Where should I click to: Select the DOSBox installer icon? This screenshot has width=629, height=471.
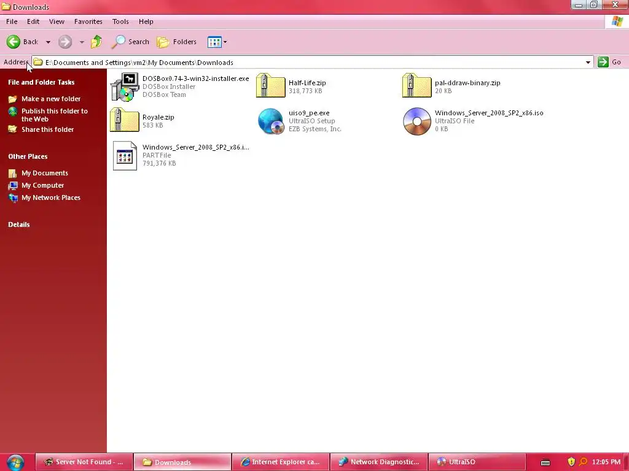click(x=125, y=86)
